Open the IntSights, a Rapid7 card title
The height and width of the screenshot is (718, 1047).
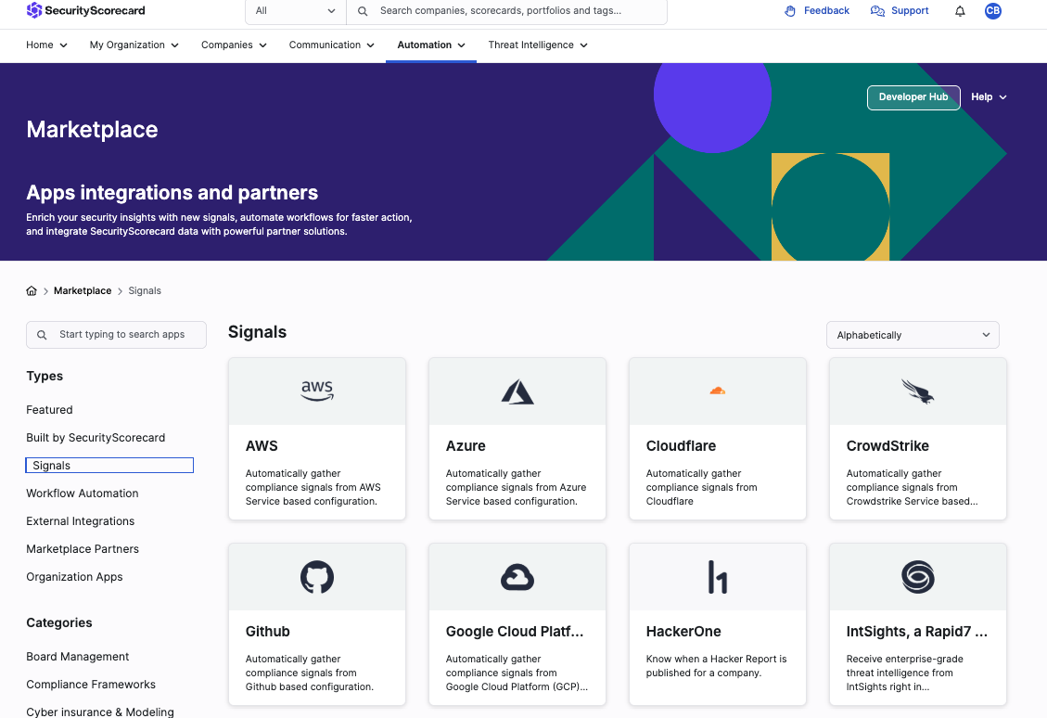pos(916,631)
